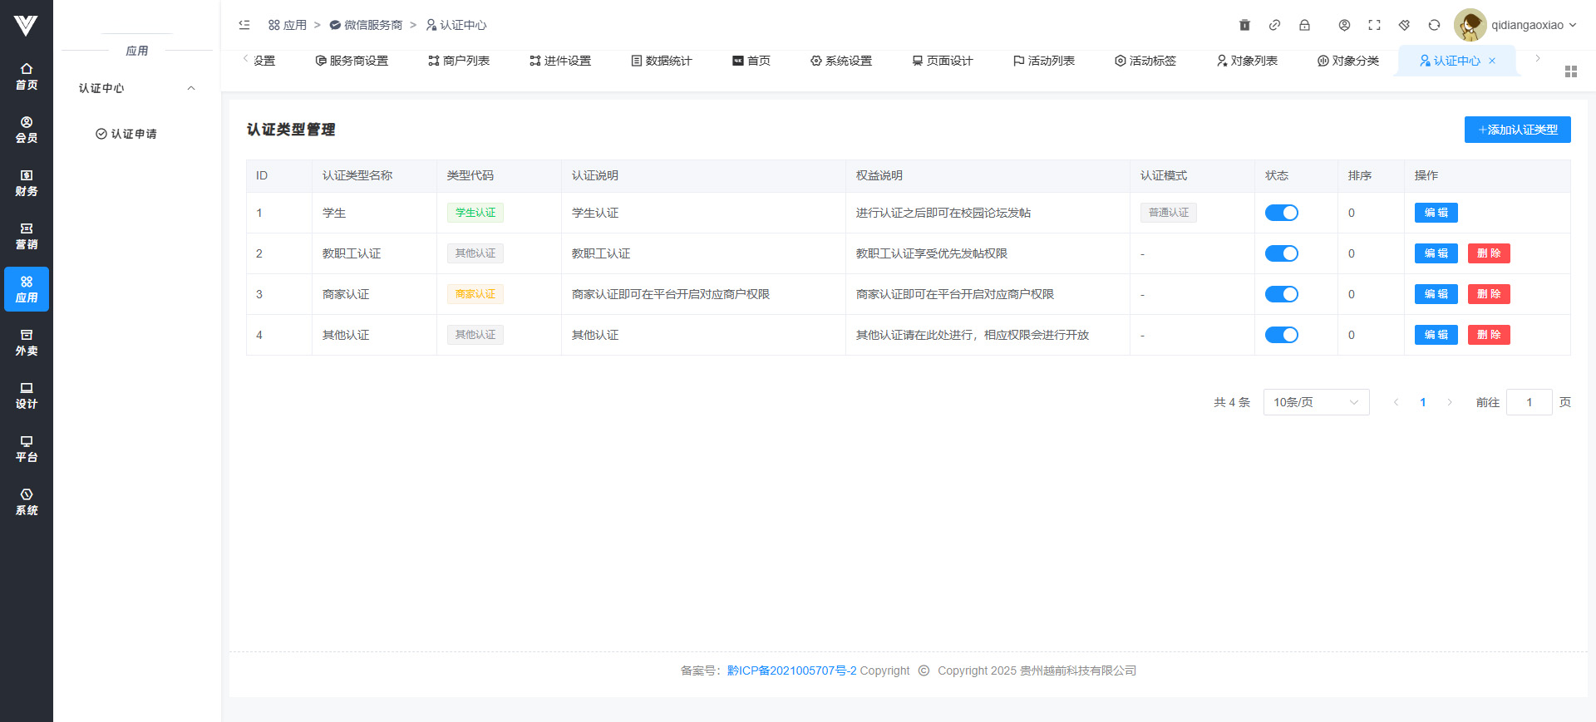Screen dimensions: 1596x722
Task: Open the 10条/页 page size dropdown
Action: coord(1315,402)
